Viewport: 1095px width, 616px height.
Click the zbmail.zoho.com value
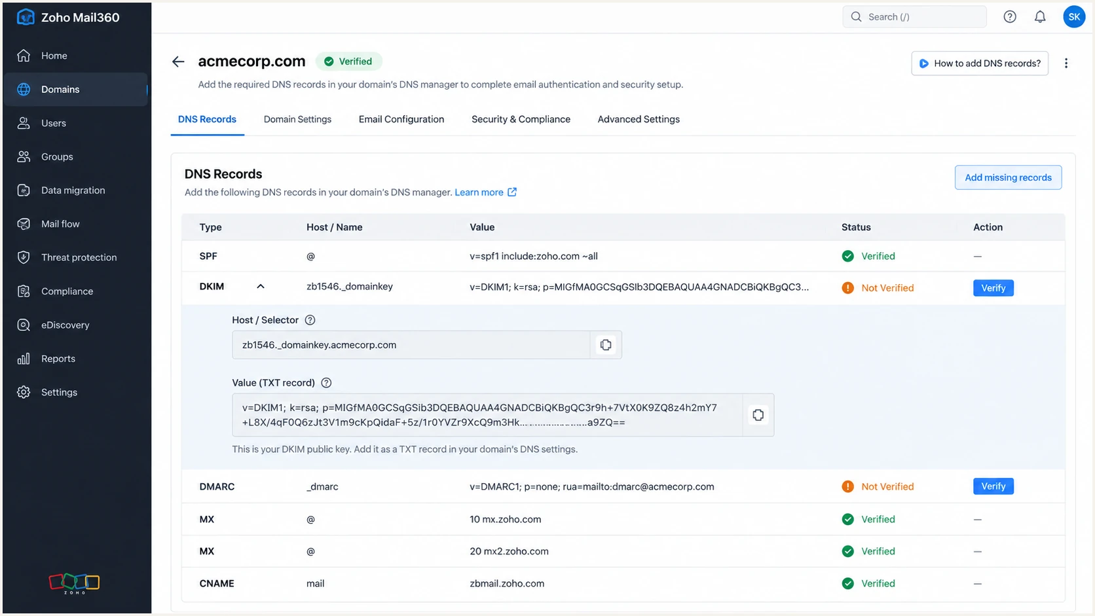[507, 583]
